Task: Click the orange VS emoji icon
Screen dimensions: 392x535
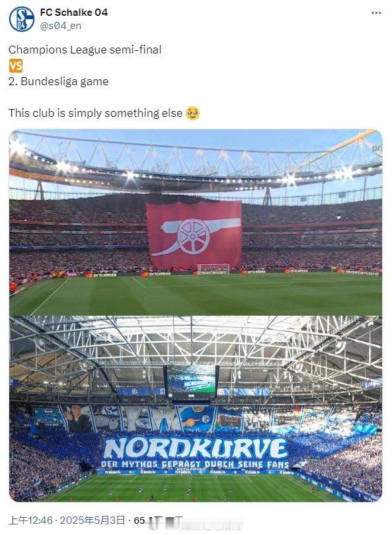Action: click(x=16, y=65)
